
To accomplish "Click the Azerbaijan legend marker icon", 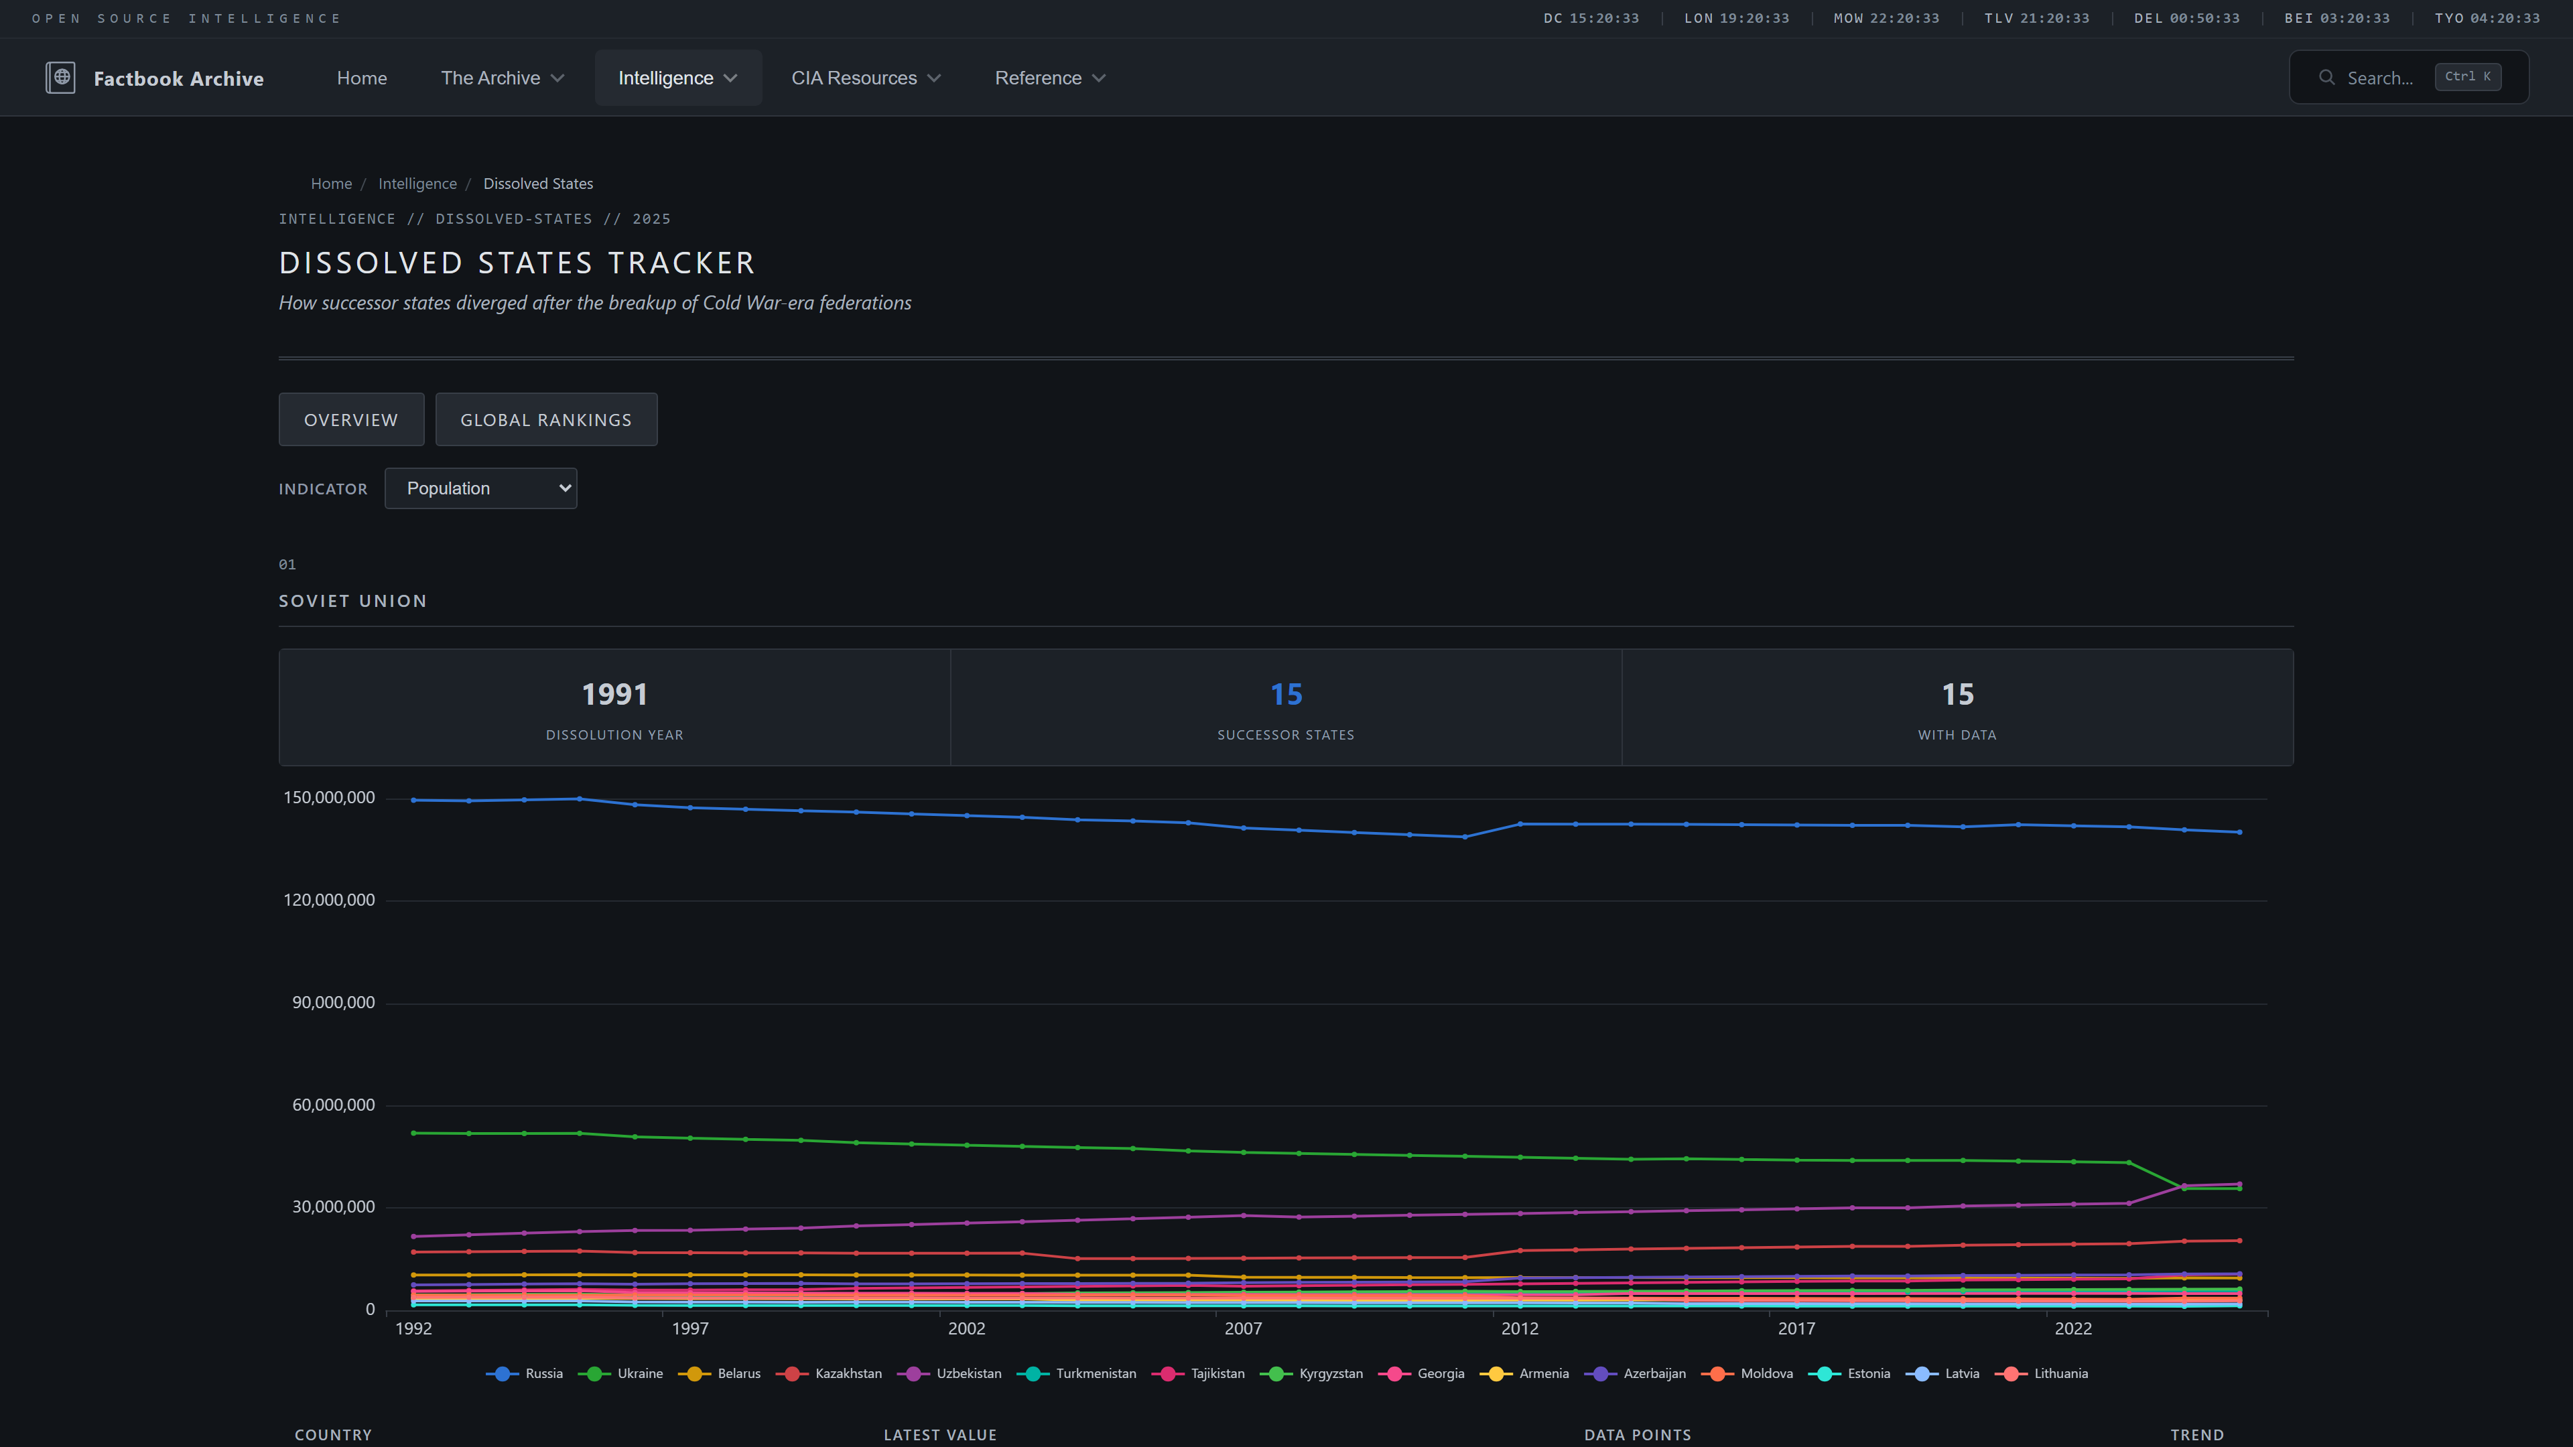I will click(1600, 1374).
